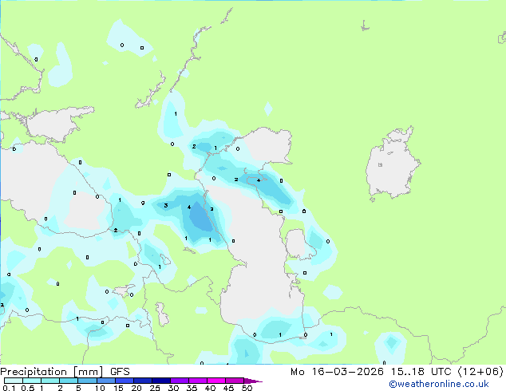Click the '3' precipitation value on the map

point(166,206)
